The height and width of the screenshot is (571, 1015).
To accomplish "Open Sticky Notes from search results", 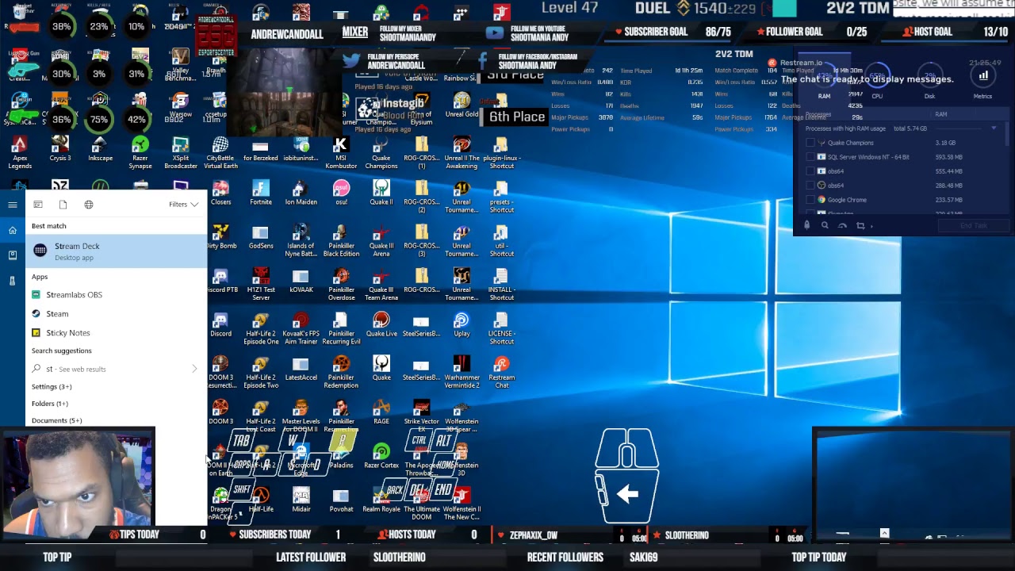I will (x=117, y=333).
